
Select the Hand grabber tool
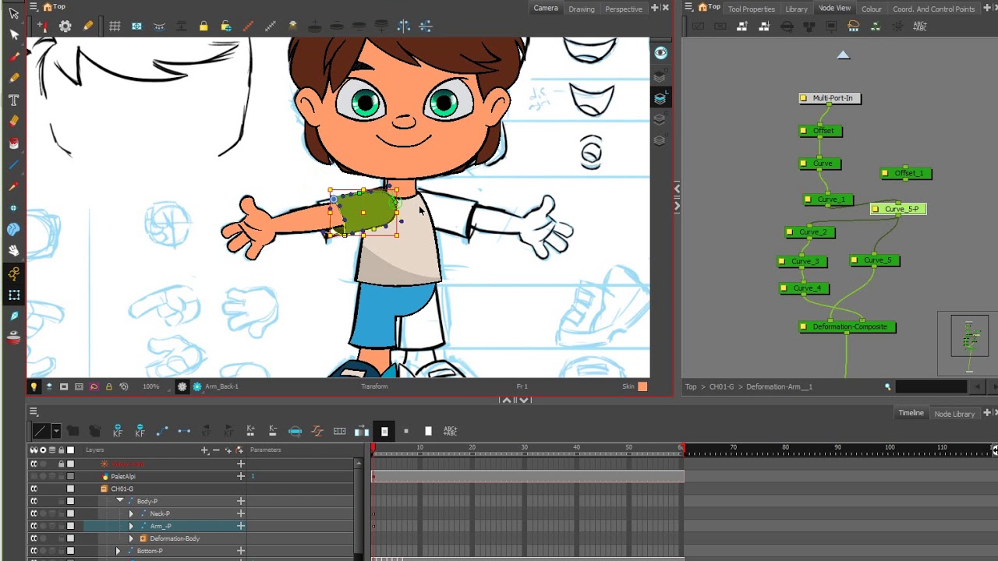[x=14, y=251]
